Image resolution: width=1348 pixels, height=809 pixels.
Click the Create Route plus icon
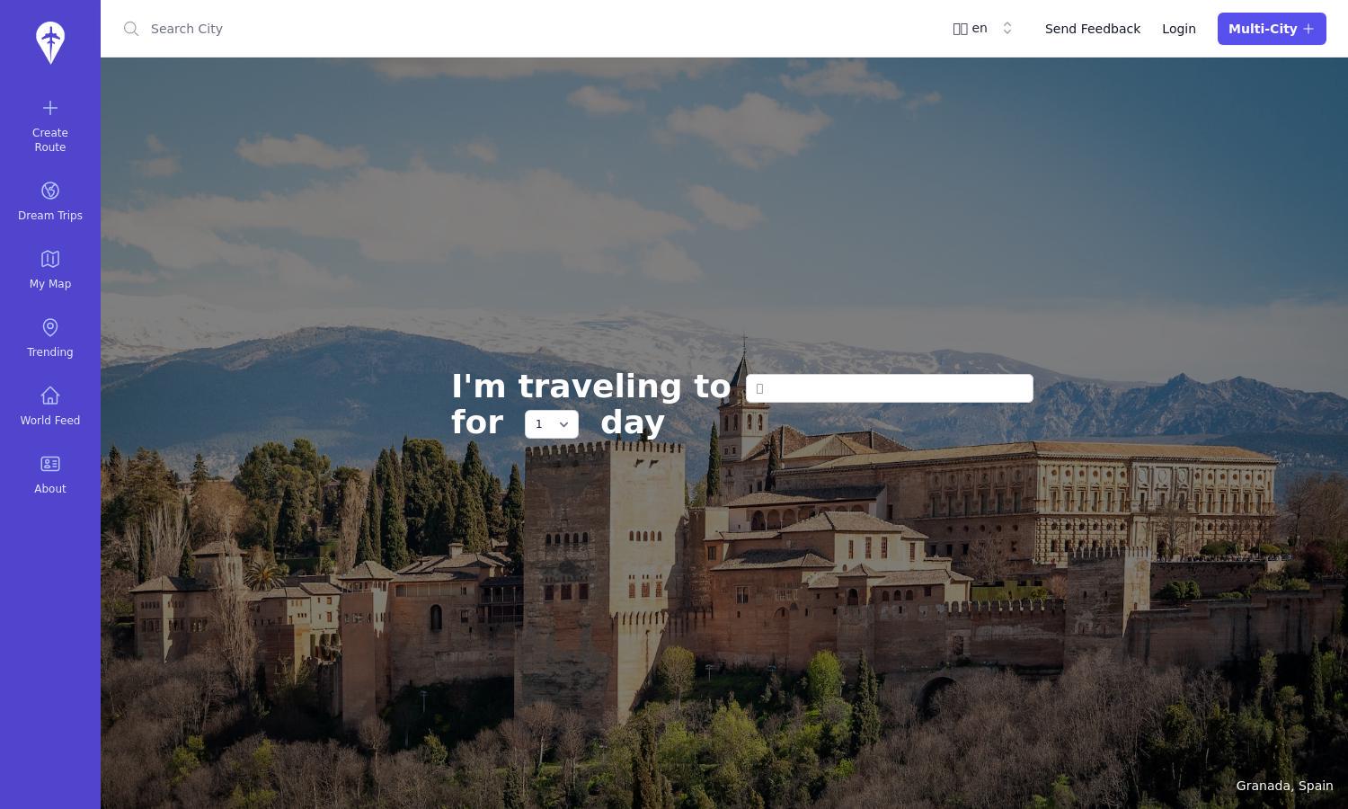click(x=50, y=108)
